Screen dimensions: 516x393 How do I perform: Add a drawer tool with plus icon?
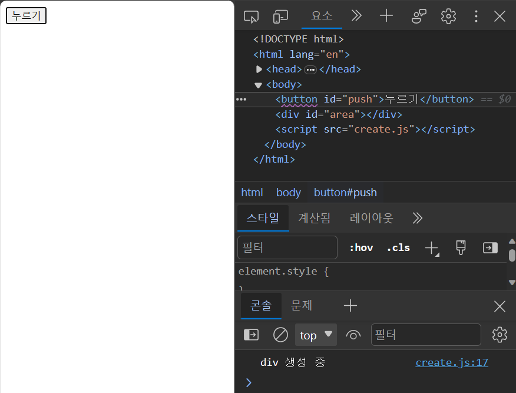[350, 306]
